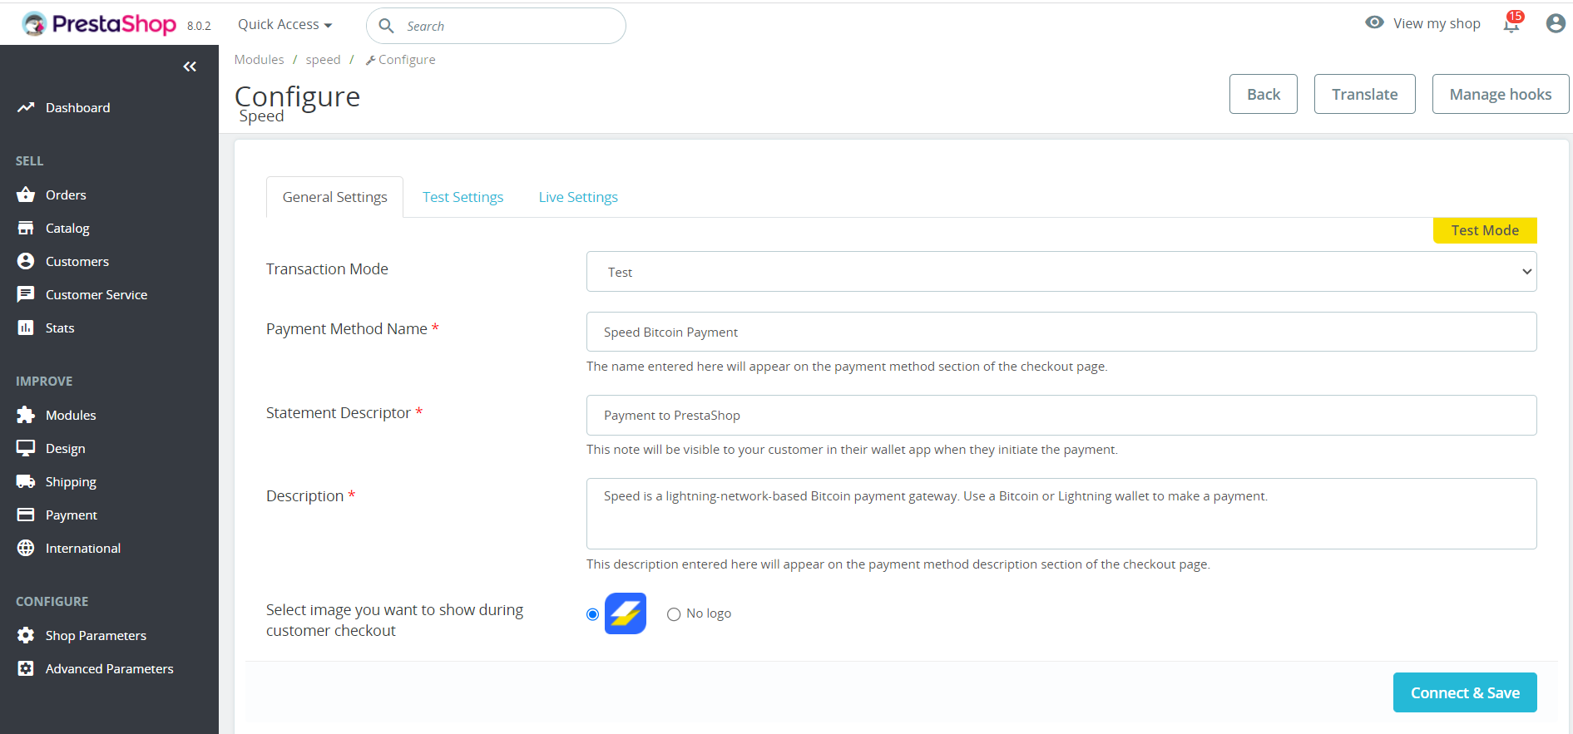Switch to the General Settings tab

pos(334,197)
